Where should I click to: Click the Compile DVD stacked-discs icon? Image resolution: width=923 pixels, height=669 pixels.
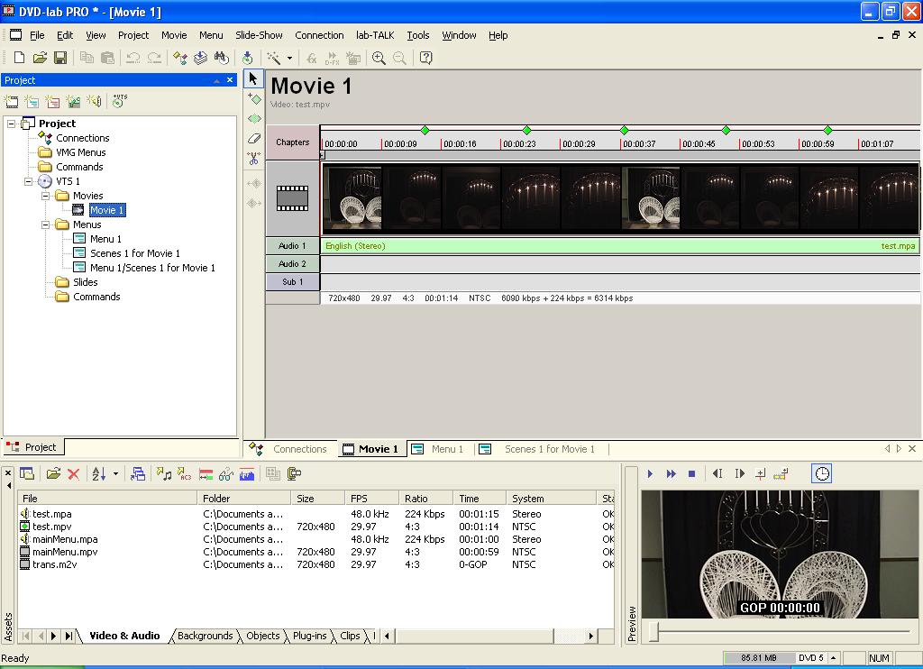point(200,58)
